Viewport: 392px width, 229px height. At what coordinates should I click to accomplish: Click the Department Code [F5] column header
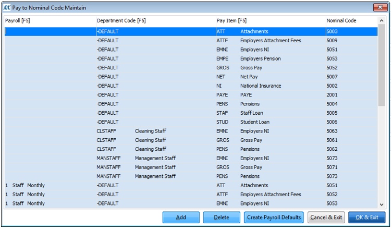155,21
